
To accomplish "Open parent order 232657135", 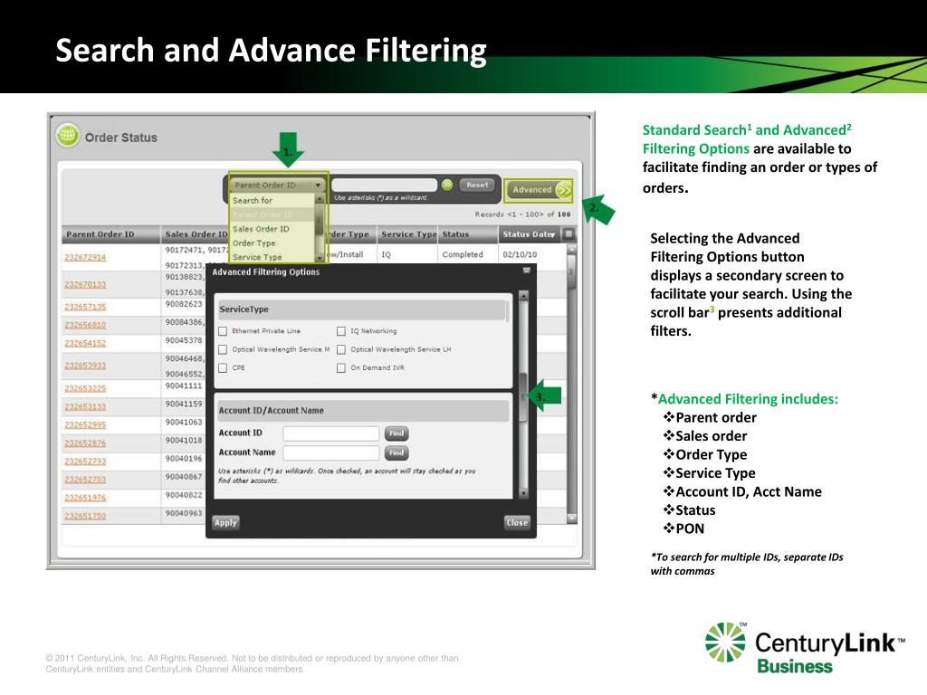I will (x=85, y=307).
